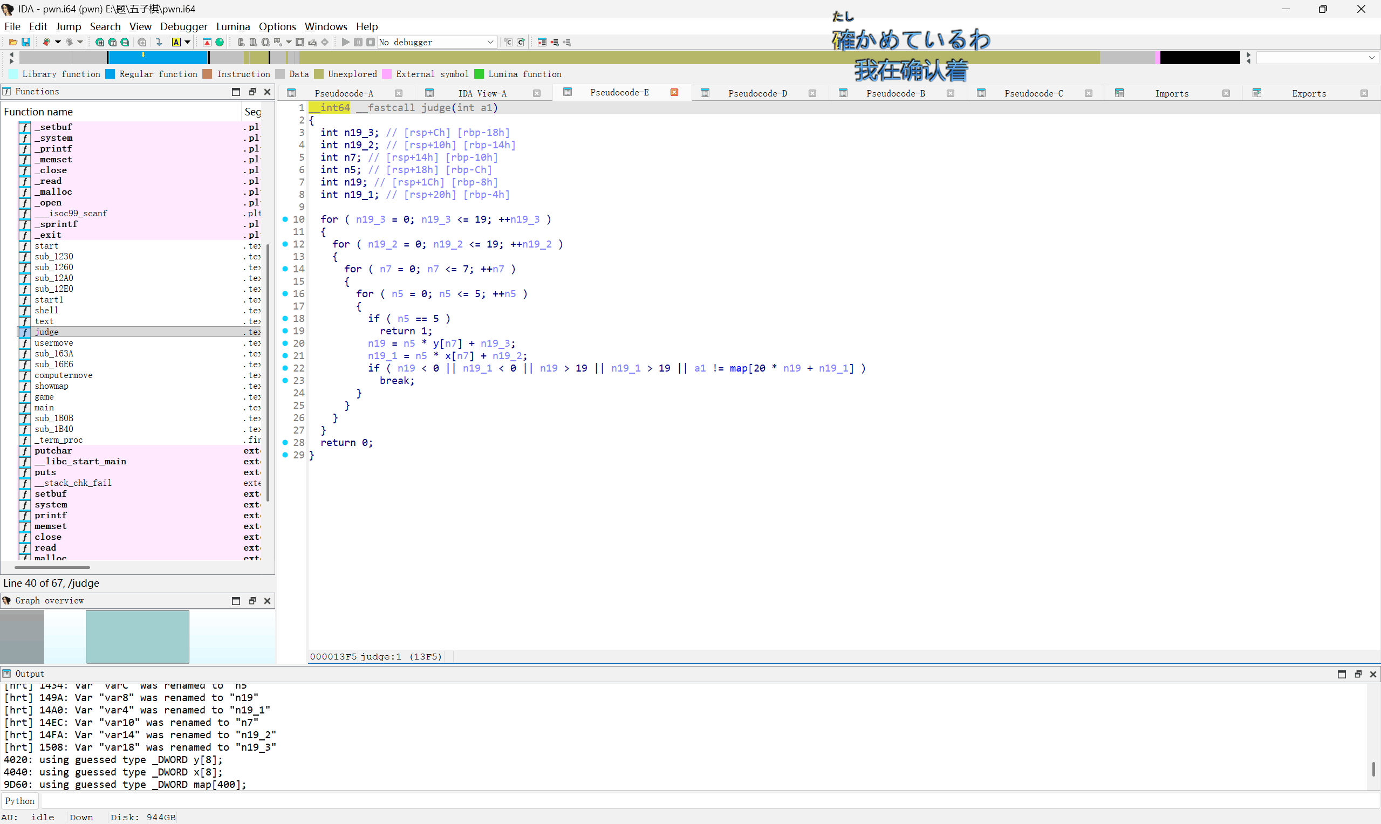Click the Graph overview teal thumbnail
This screenshot has width=1381, height=824.
(x=137, y=637)
